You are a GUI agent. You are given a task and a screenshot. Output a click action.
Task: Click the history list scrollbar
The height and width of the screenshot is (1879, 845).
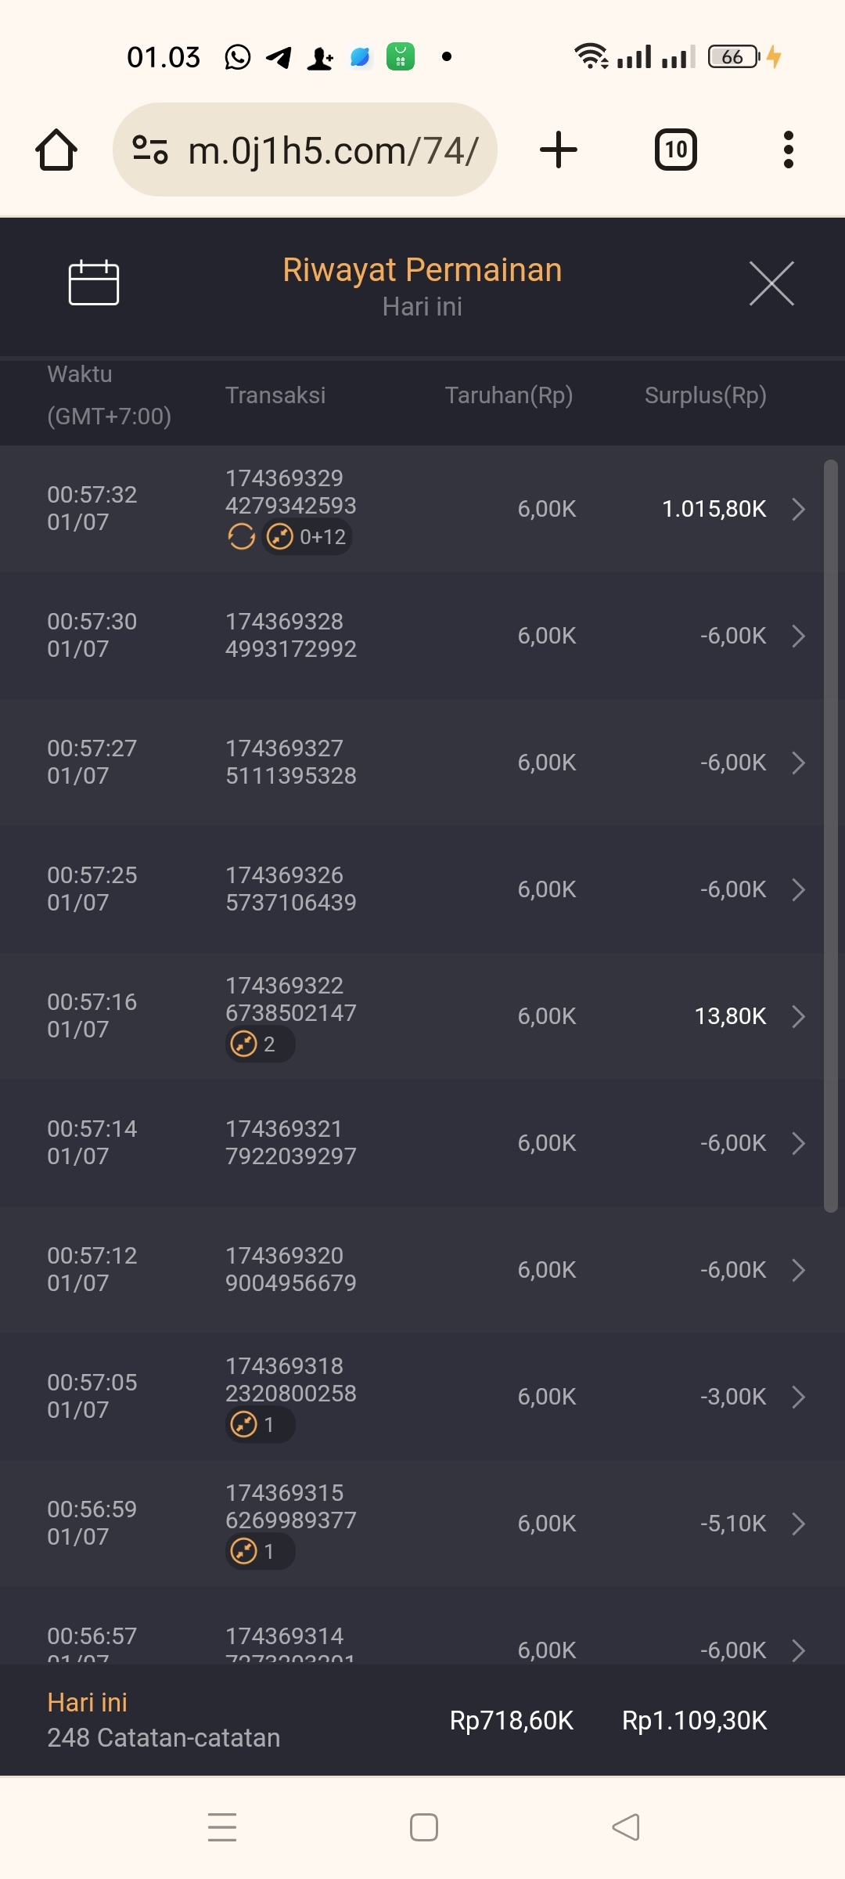pyautogui.click(x=830, y=836)
